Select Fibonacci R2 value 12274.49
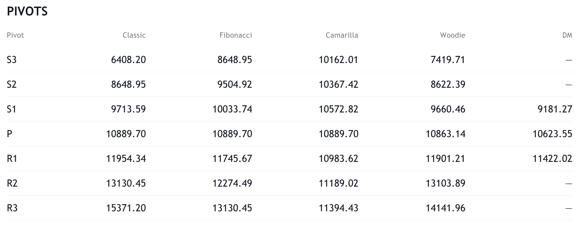 (x=232, y=183)
